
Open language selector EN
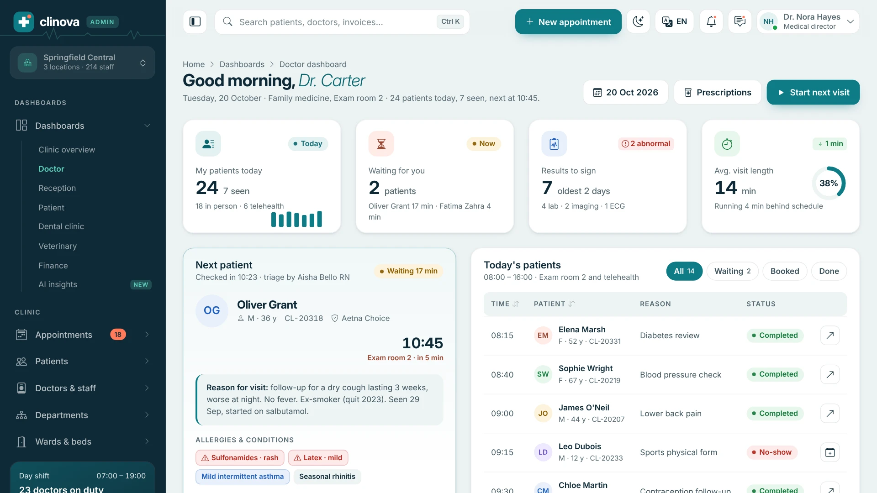(674, 21)
